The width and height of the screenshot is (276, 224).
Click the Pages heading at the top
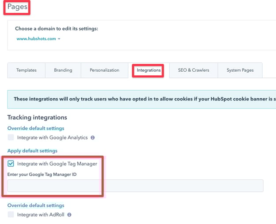coord(17,8)
